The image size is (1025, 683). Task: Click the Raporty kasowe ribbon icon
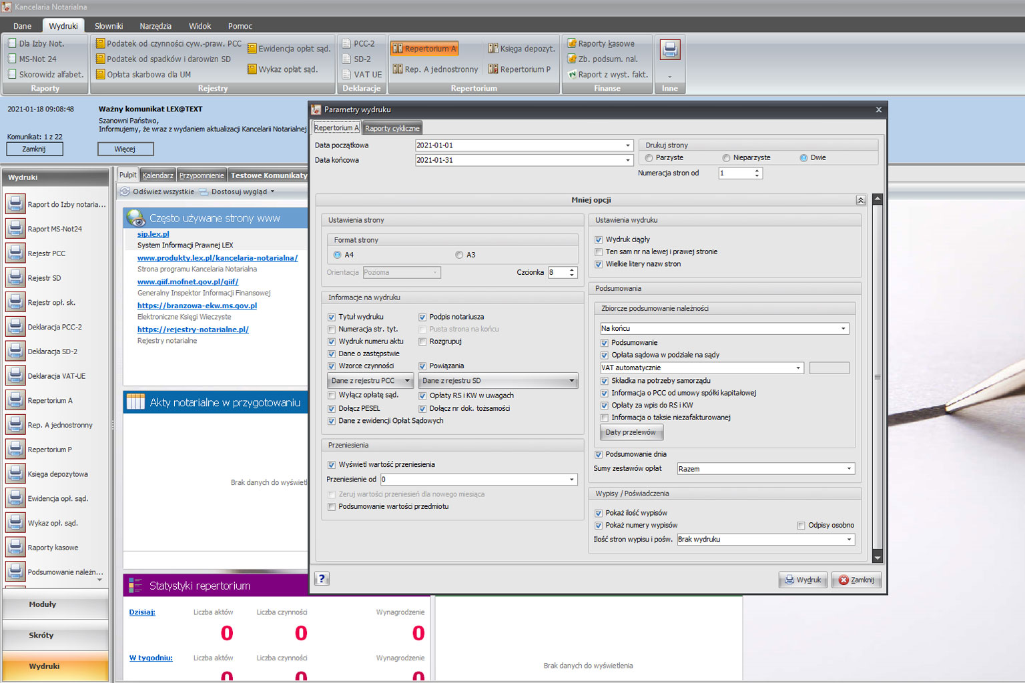click(x=571, y=43)
